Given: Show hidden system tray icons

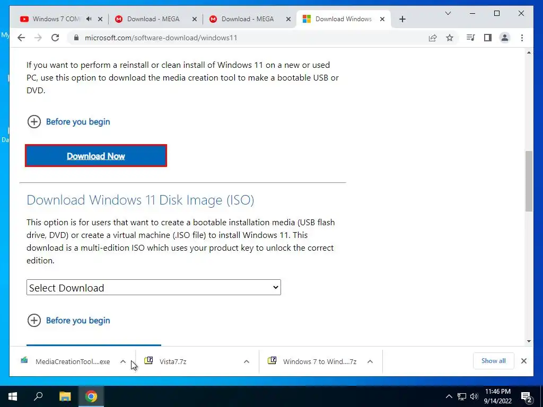Looking at the screenshot, I should (x=449, y=396).
